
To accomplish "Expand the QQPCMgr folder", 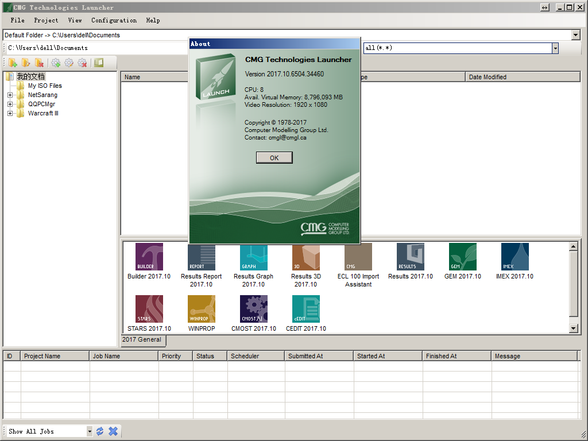I will pyautogui.click(x=10, y=105).
